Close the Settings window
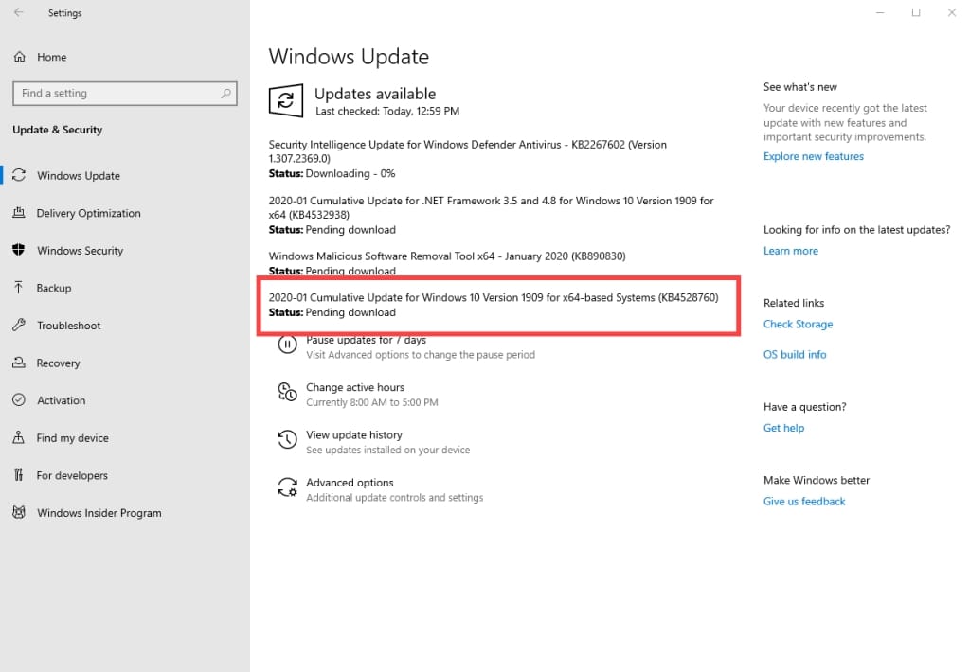This screenshot has width=970, height=672. click(951, 12)
